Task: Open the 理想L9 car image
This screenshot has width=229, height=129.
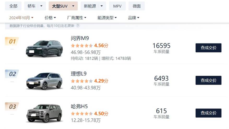Action: point(44,81)
